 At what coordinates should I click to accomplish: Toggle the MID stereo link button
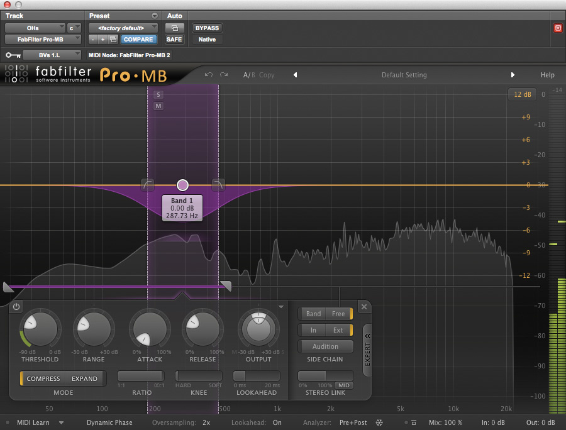click(343, 385)
